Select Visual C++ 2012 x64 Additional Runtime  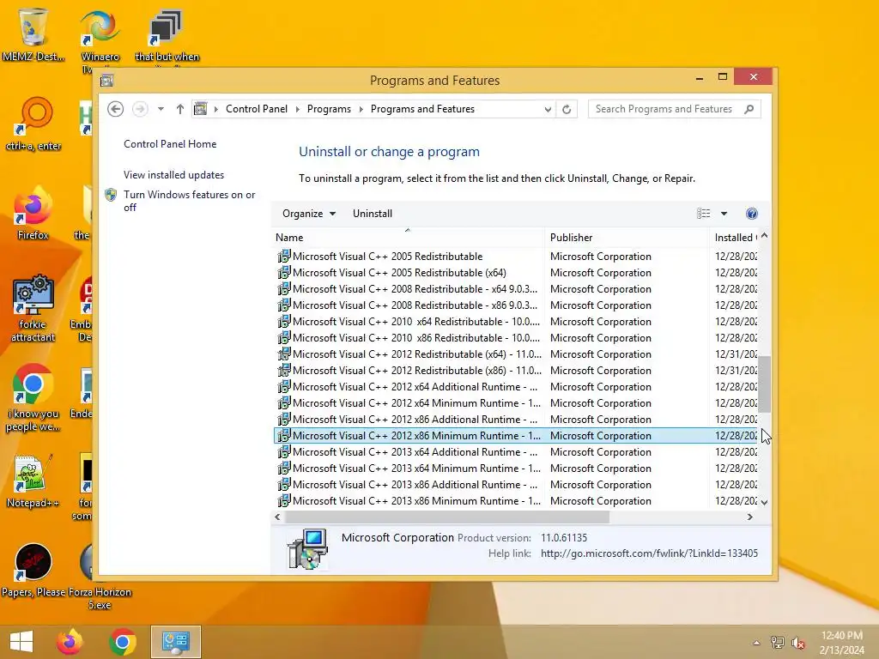coord(515,387)
